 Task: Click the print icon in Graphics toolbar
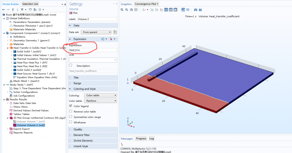click(x=200, y=10)
